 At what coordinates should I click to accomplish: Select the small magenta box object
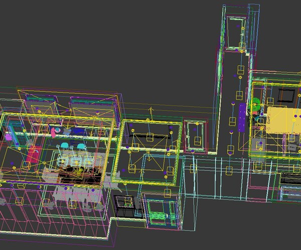click(x=8, y=137)
